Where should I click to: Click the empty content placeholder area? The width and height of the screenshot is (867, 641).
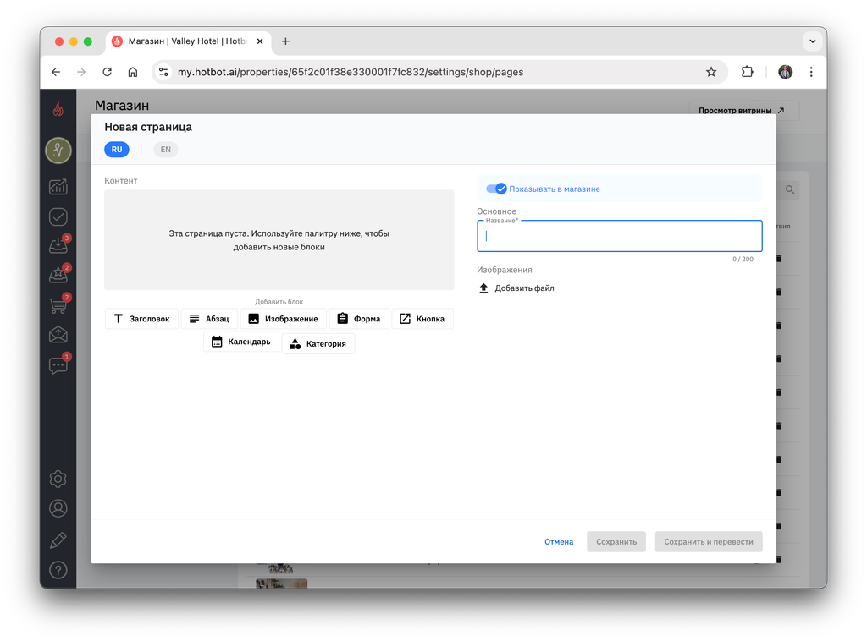point(279,239)
